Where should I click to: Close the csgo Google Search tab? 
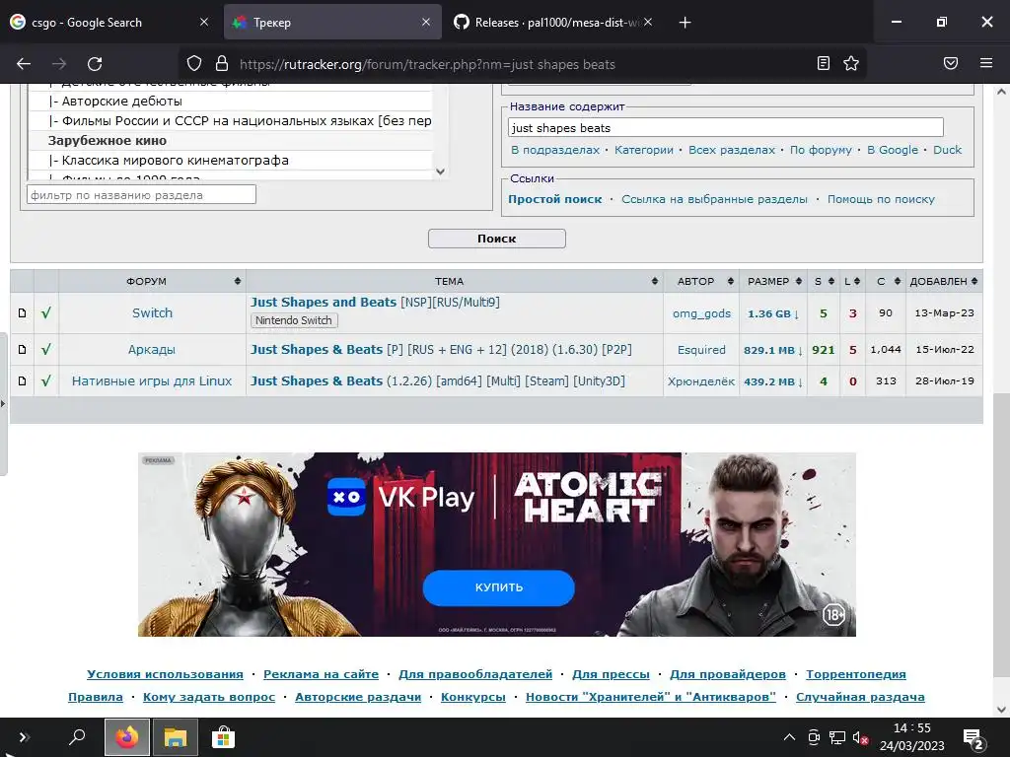coord(203,22)
